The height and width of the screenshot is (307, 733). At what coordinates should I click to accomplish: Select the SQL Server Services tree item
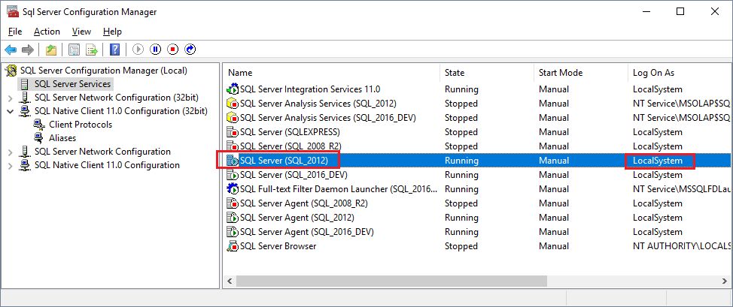(x=72, y=84)
